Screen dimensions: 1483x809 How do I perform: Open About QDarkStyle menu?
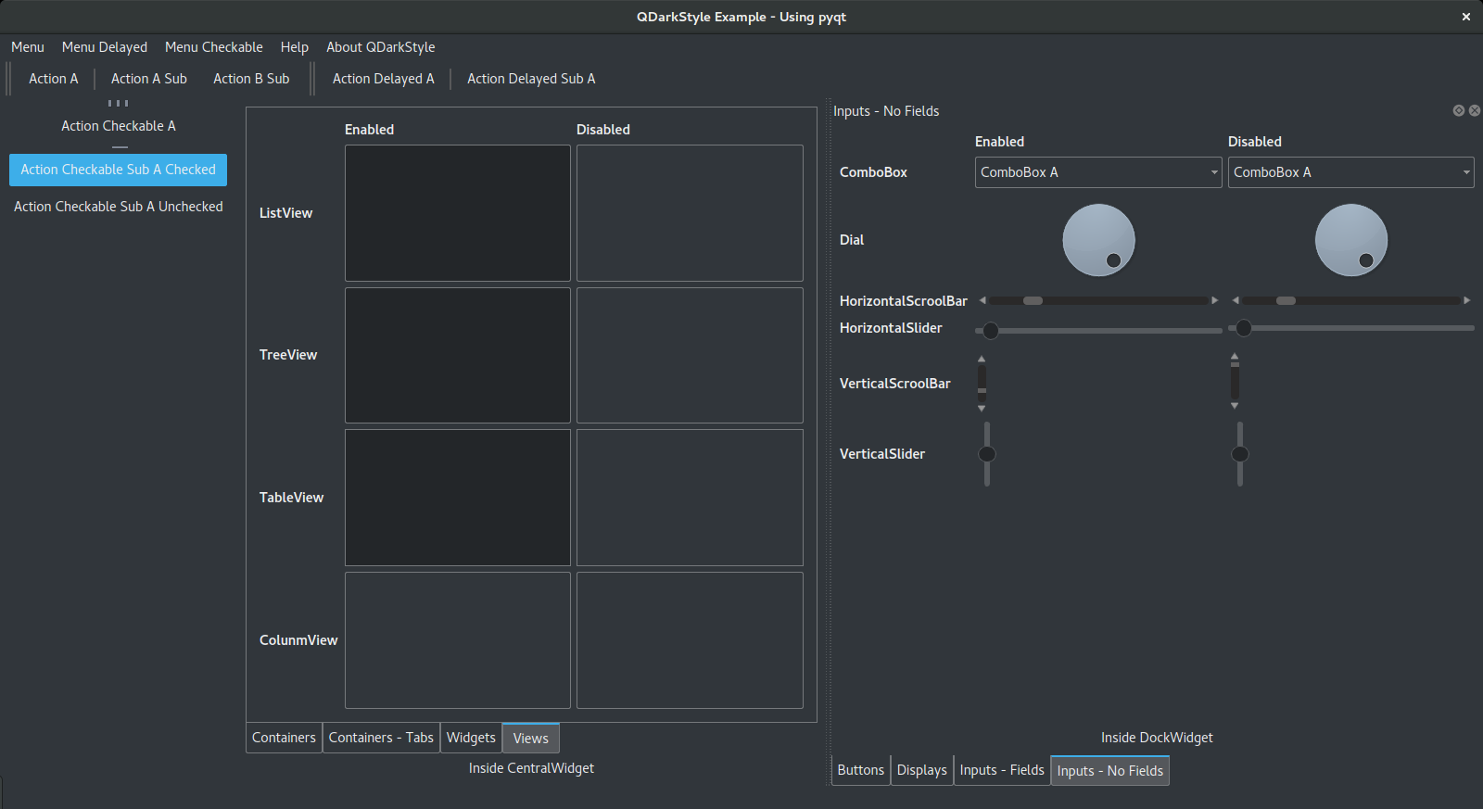381,47
